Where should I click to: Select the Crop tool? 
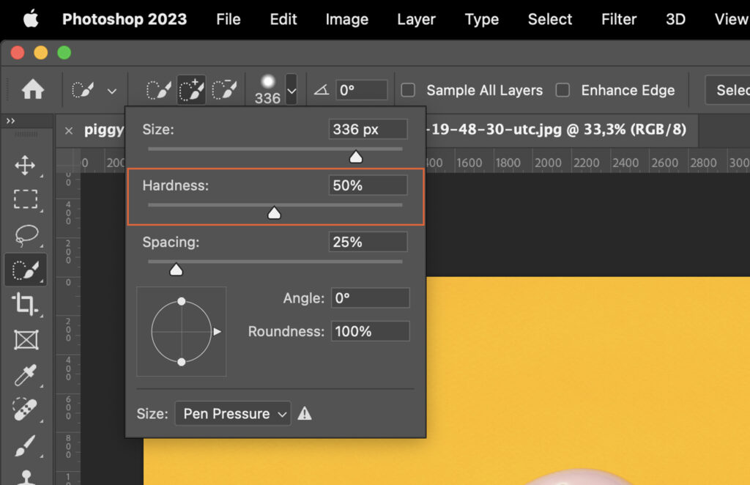point(26,304)
